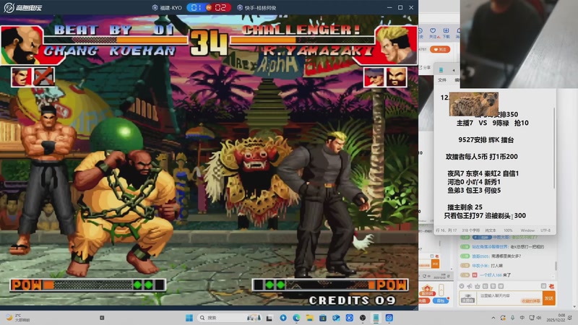Open the blue K app on the taskbar
Viewport: 578px width, 325px height.
(350, 318)
